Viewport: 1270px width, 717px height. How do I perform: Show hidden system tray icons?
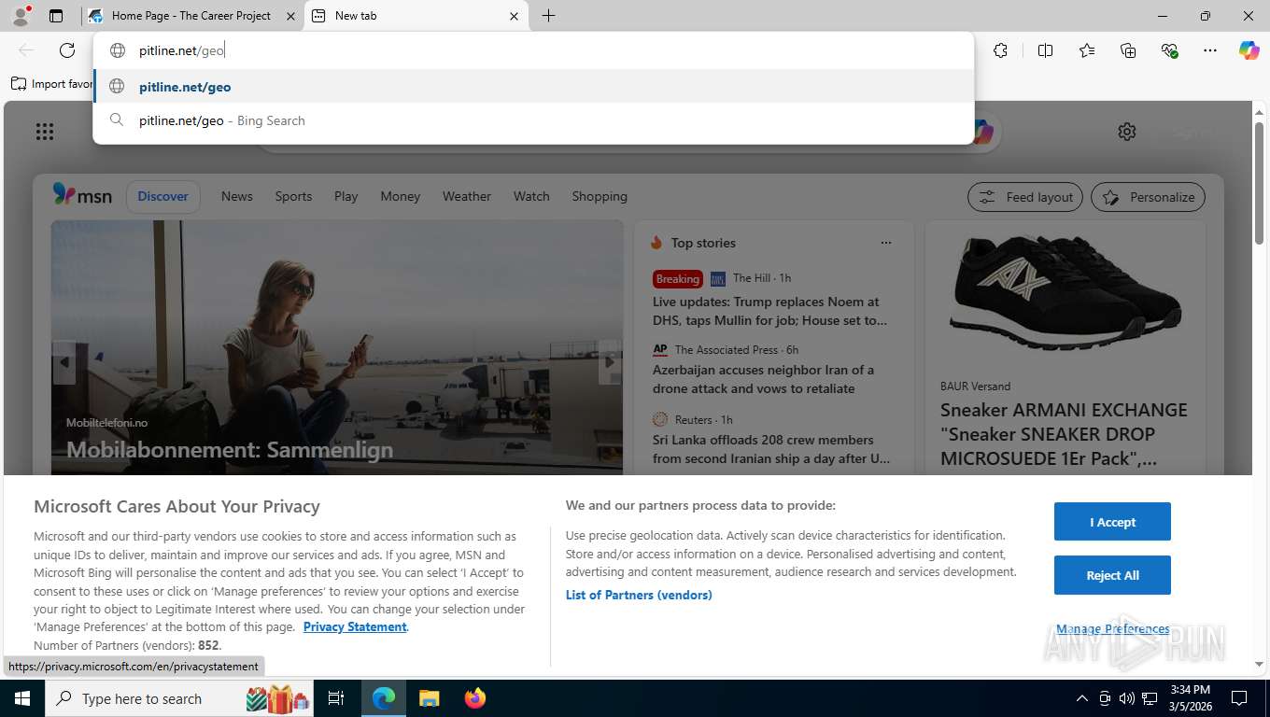[1082, 698]
